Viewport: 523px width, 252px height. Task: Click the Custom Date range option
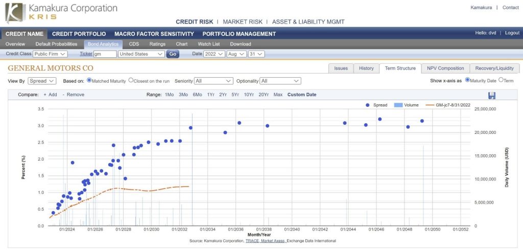302,95
